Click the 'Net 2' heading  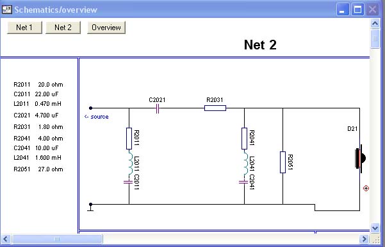[260, 45]
